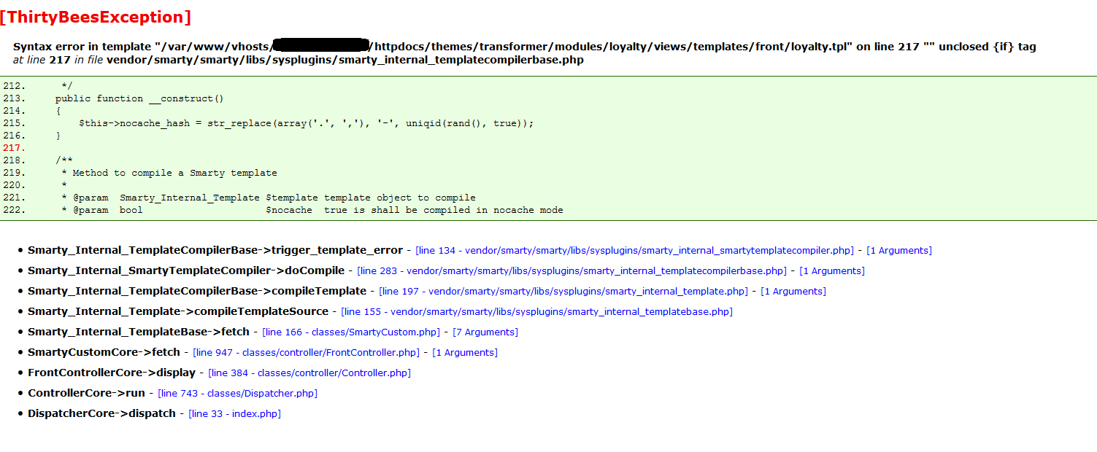Open the line 743 classes/Dispatcher.php link

coord(237,394)
